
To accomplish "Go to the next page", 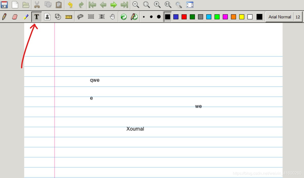I will click(113, 5).
